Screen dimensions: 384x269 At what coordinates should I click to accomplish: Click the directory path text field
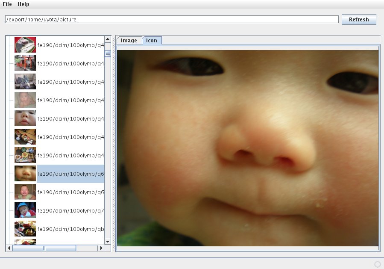(171, 19)
